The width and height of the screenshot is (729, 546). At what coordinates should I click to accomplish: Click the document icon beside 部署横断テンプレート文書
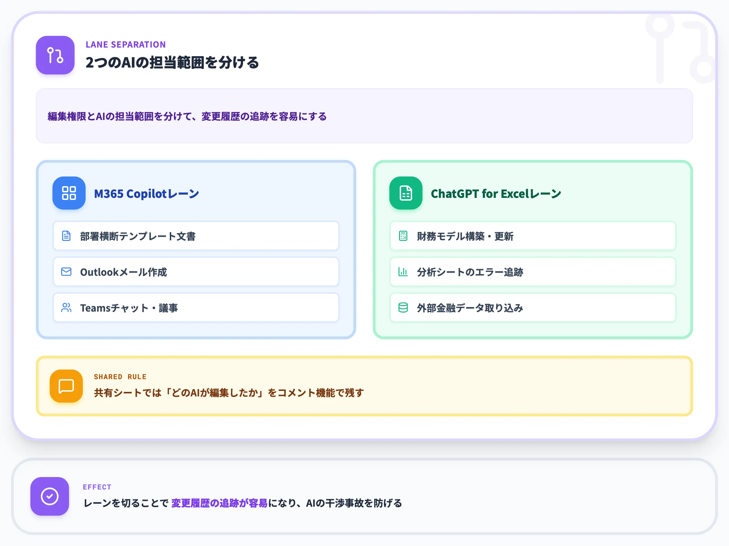point(66,236)
